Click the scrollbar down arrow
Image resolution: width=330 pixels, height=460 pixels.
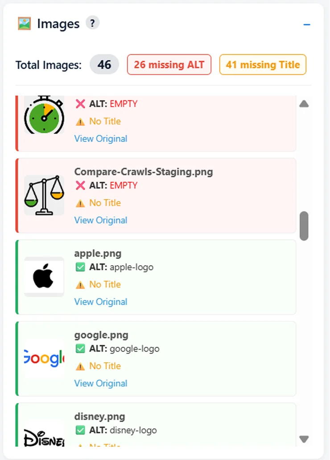point(304,439)
